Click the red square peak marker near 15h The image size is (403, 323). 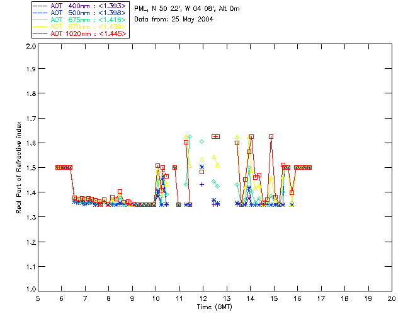coord(271,136)
